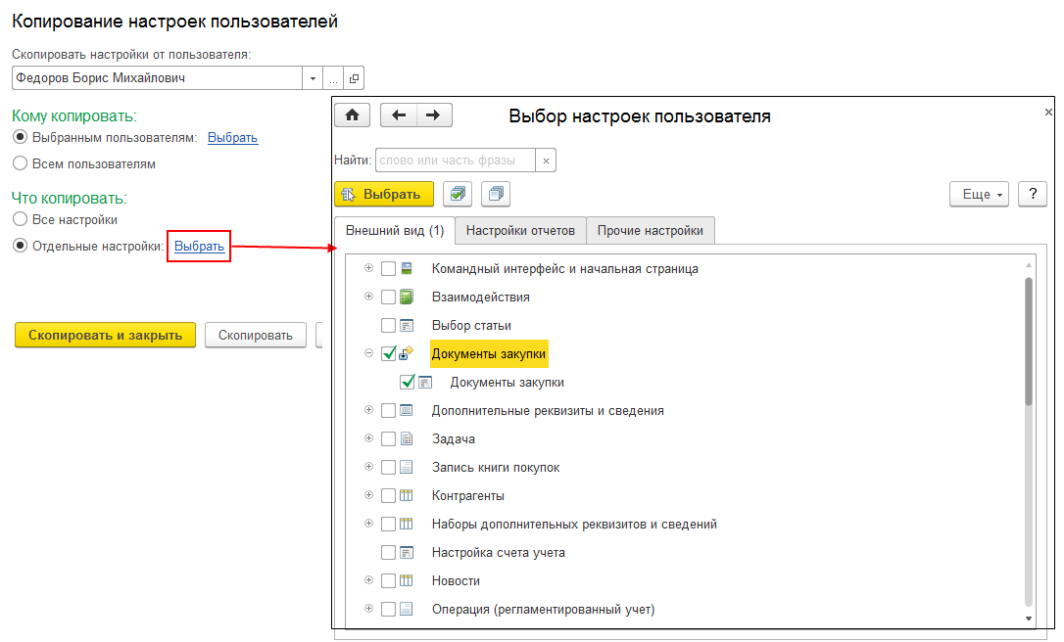Select Всем пользователям radio option
This screenshot has width=1064, height=642.
[x=20, y=164]
